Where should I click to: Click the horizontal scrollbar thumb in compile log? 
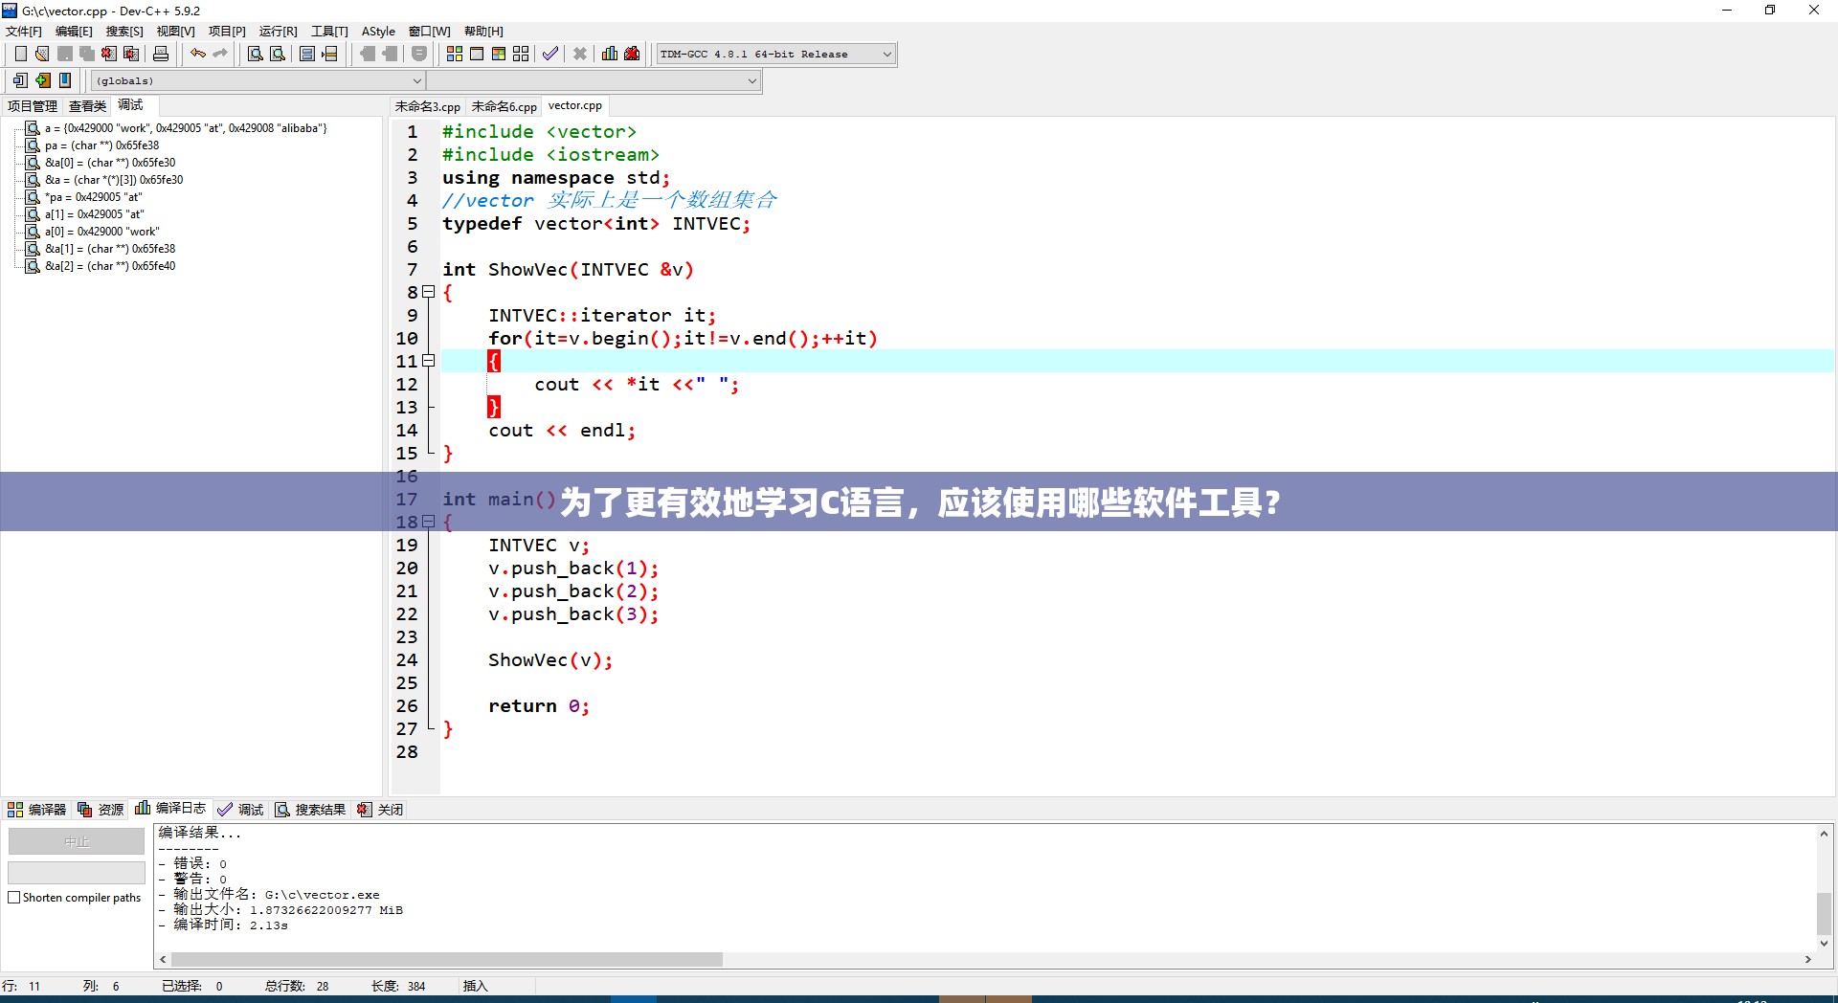tap(447, 959)
